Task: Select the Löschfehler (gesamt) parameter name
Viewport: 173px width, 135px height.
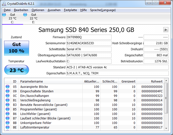Action: [35, 114]
